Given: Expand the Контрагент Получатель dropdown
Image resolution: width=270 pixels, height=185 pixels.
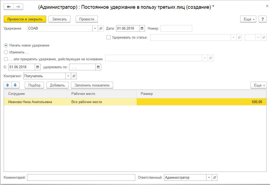Looking at the screenshot, I should click(x=68, y=76).
